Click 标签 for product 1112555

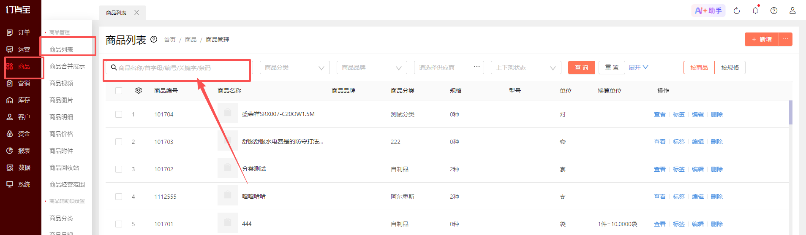679,197
